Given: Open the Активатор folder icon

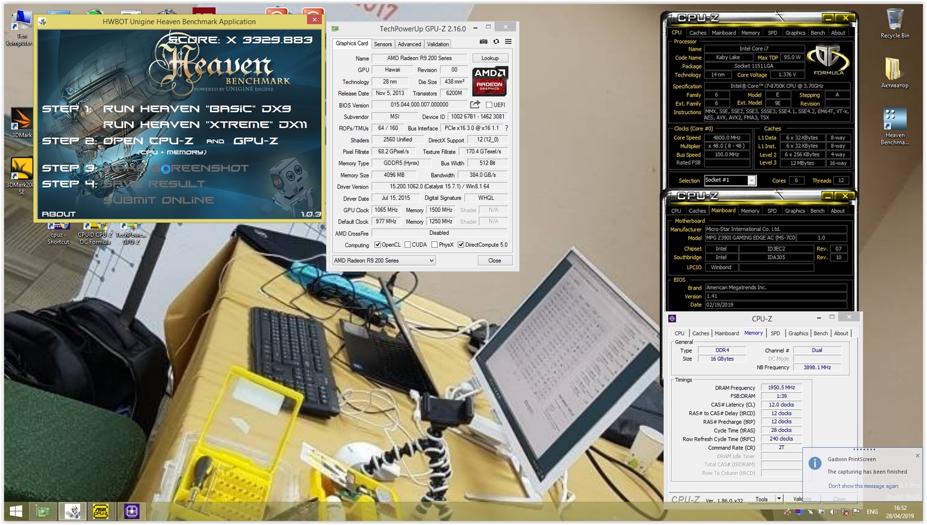Looking at the screenshot, I should tap(894, 73).
